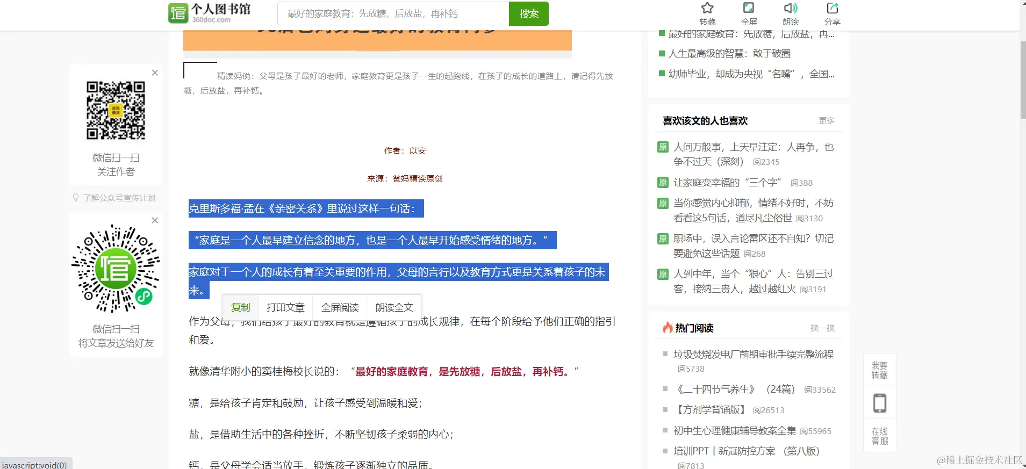Click the 作者：以安 text
1026x469 pixels.
[405, 150]
